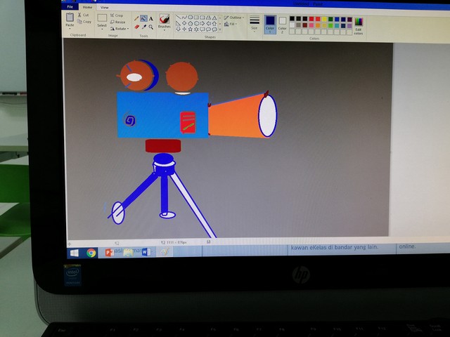The image size is (450, 337).
Task: Choose the Text tool
Action: pyautogui.click(x=150, y=19)
